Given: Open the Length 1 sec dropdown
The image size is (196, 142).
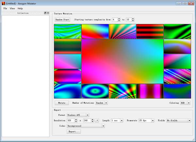Looking at the screenshot, I should pos(117,120).
